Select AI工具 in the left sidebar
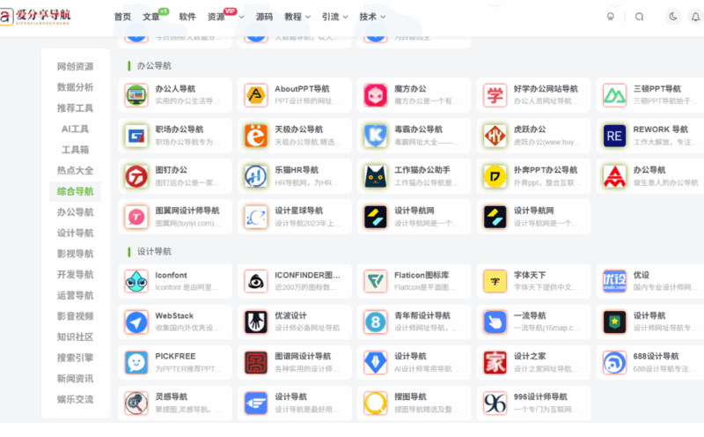 75,129
